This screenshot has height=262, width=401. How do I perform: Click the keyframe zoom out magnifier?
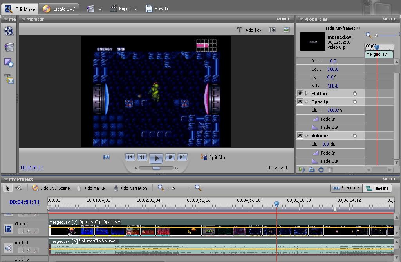368,35
